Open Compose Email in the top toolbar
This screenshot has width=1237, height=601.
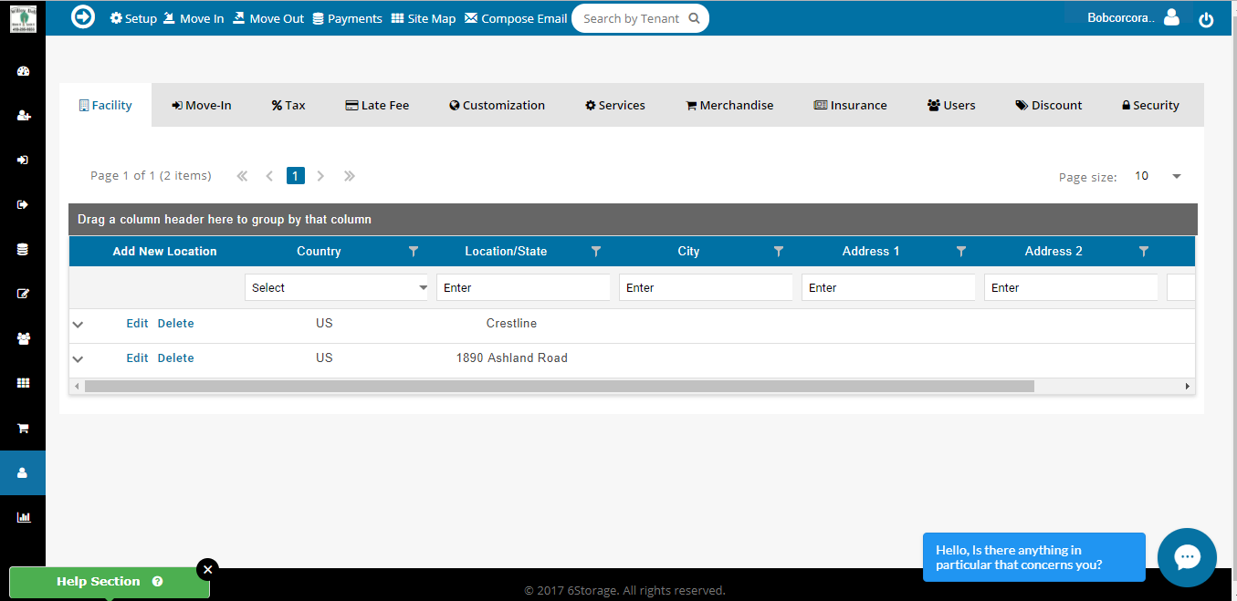click(516, 18)
